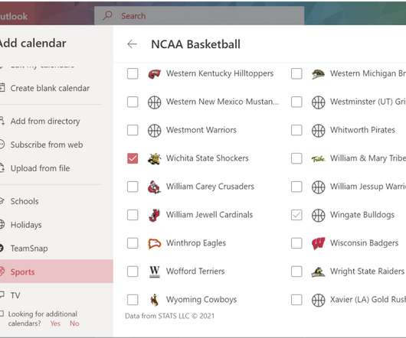
Task: Click the Wisconsin Badgers W logo
Action: [318, 243]
